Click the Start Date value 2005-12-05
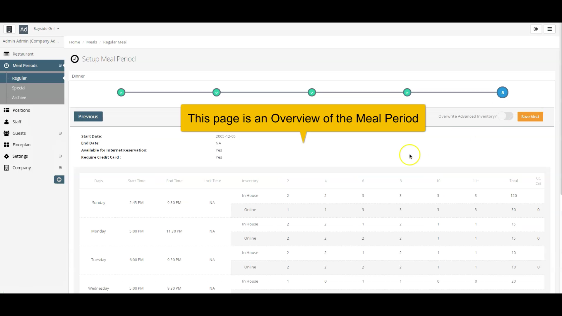Screen dimensions: 562x316 (x=225, y=136)
